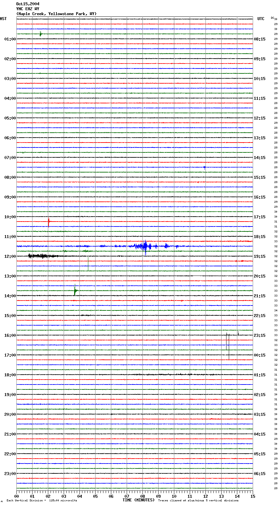This screenshot has height=505, width=279.
Task: Select the 07:00 MST time label
Action: tap(10, 158)
